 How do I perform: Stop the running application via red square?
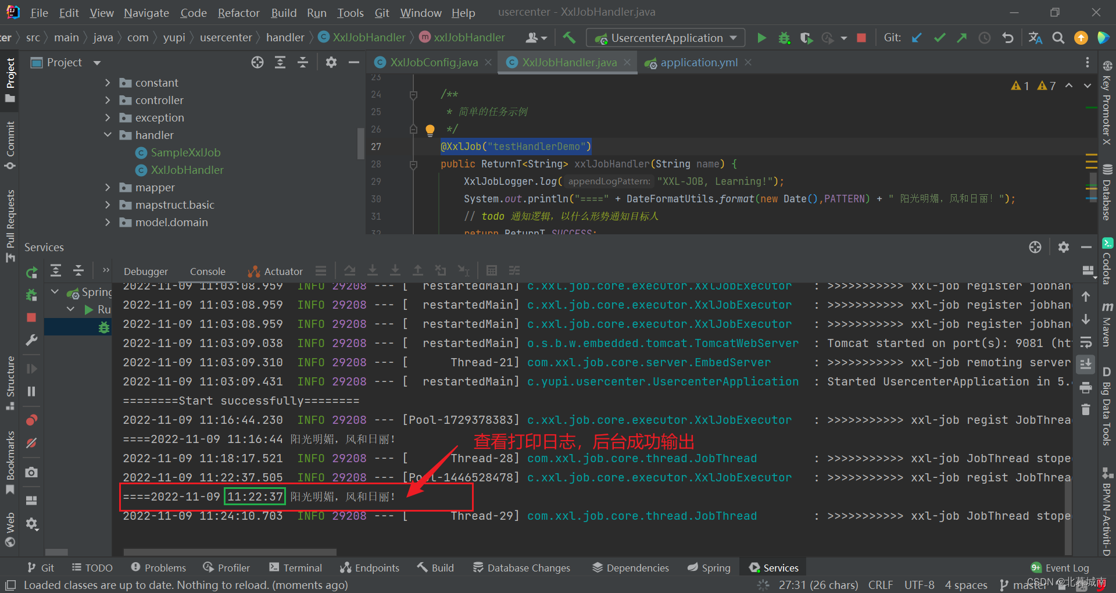(861, 38)
